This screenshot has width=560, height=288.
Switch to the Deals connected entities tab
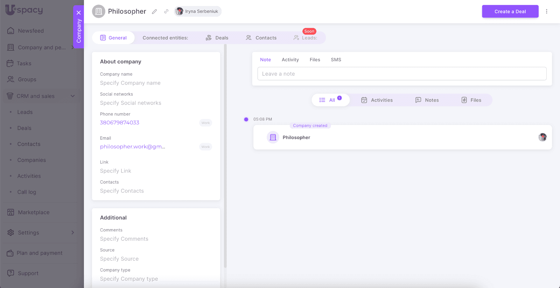pos(217,38)
